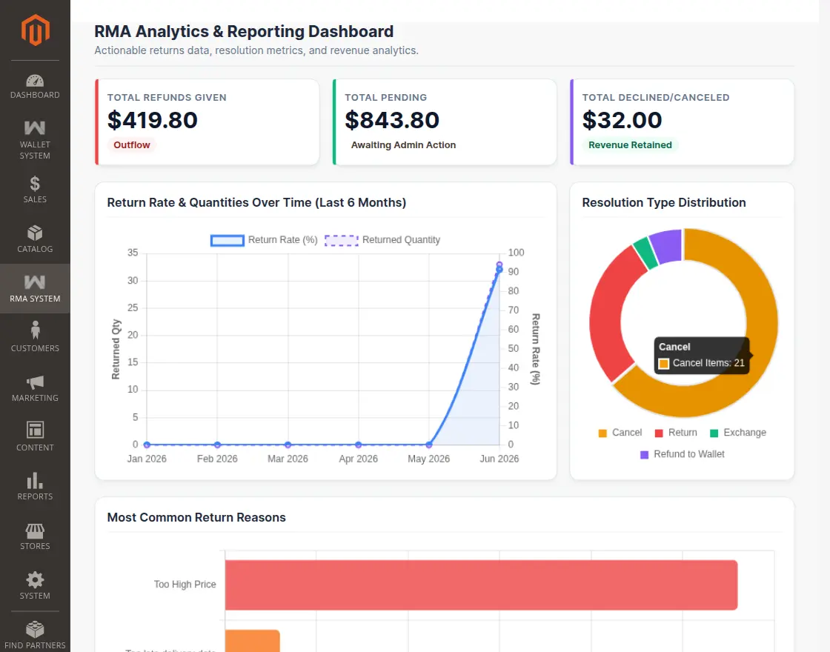
Task: Open the Stores storefront icon menu
Action: coord(35,530)
